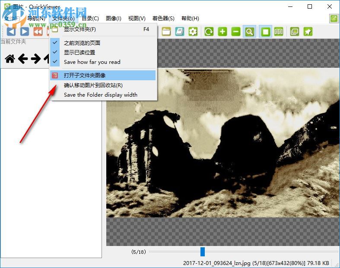
Task: Open the catalog book icon
Action: [180, 32]
